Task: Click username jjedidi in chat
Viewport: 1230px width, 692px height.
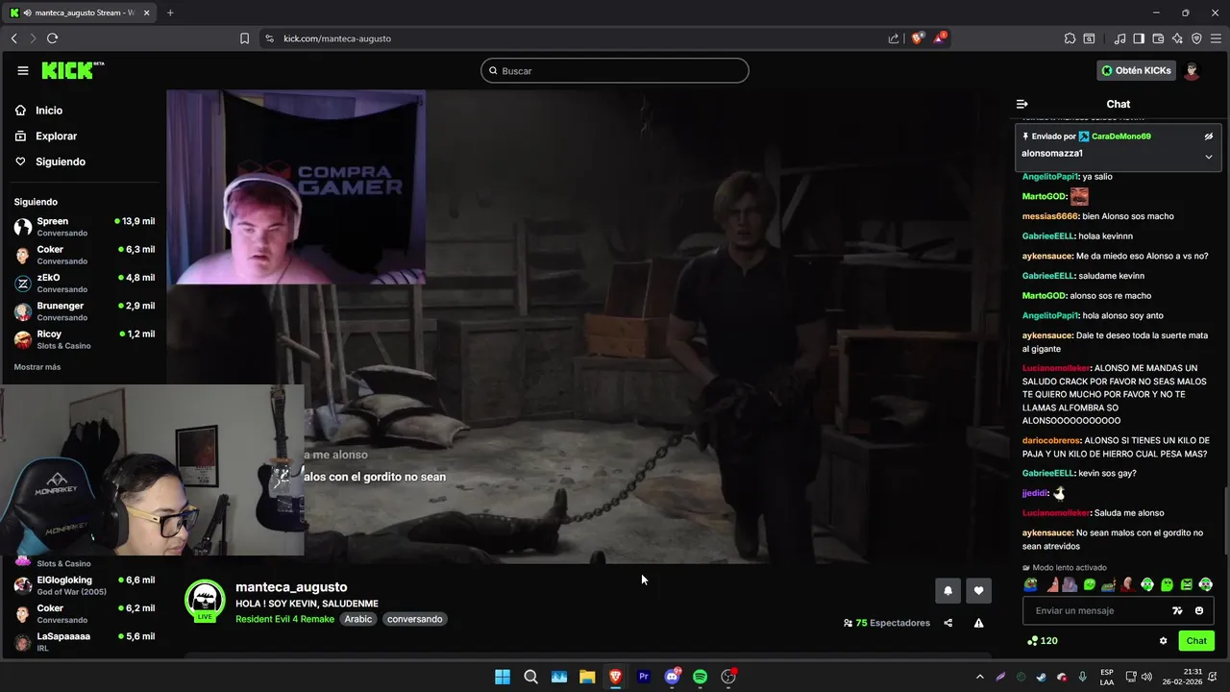Action: click(1036, 493)
